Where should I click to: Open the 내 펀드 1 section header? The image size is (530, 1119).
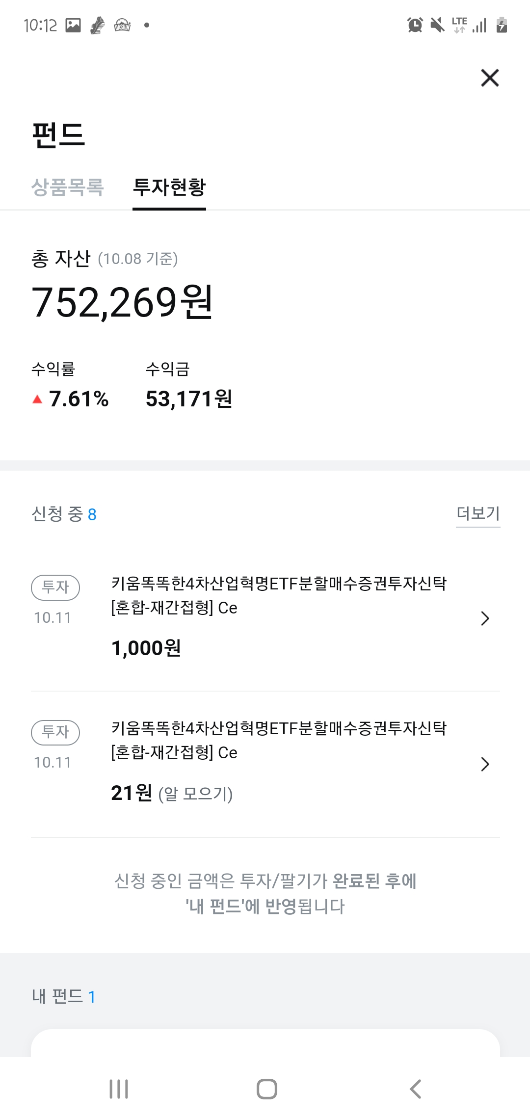64,997
